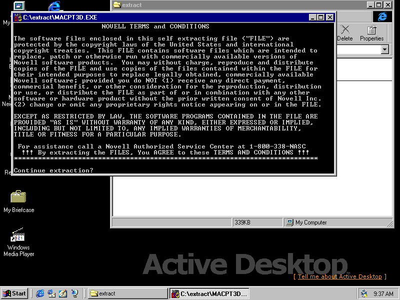Click the folder icon in extract window title bar

117,5
